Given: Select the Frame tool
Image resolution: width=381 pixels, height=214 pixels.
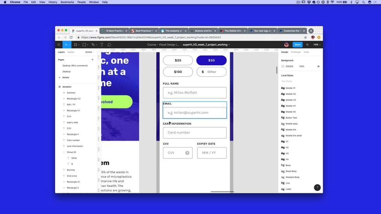Looking at the screenshot, I should (x=75, y=45).
